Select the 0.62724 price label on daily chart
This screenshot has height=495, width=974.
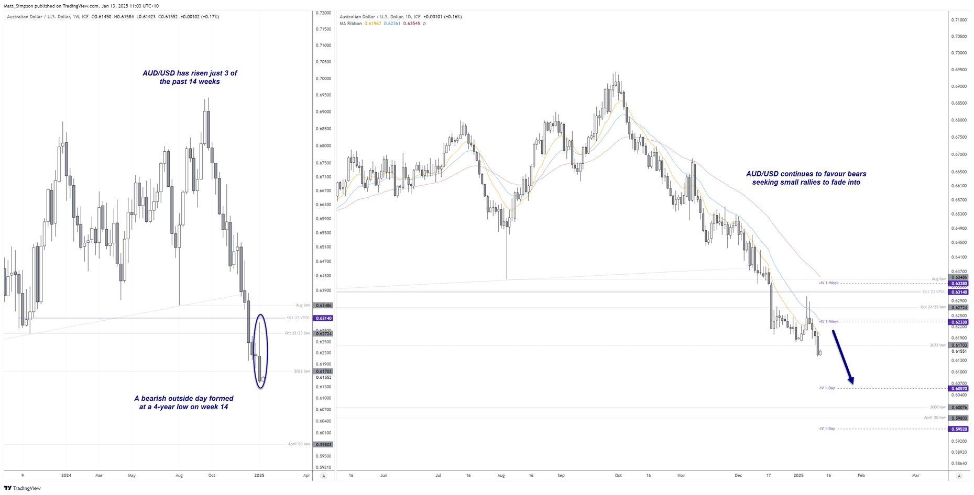tap(959, 307)
